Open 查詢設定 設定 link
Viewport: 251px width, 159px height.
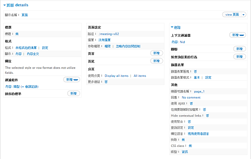point(191,128)
